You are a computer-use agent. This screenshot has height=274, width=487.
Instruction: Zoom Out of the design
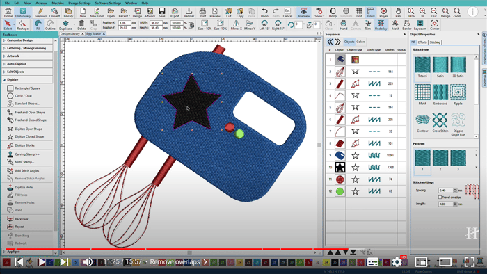pyautogui.click(x=433, y=13)
